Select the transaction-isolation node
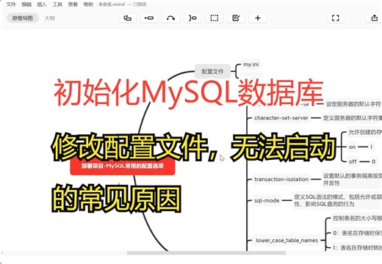This screenshot has width=382, height=264. 281,179
